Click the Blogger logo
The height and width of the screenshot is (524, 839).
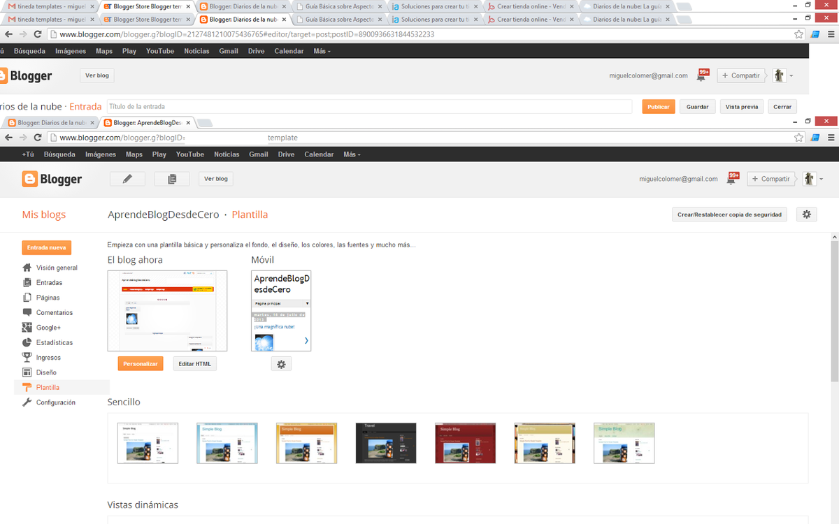coord(52,179)
